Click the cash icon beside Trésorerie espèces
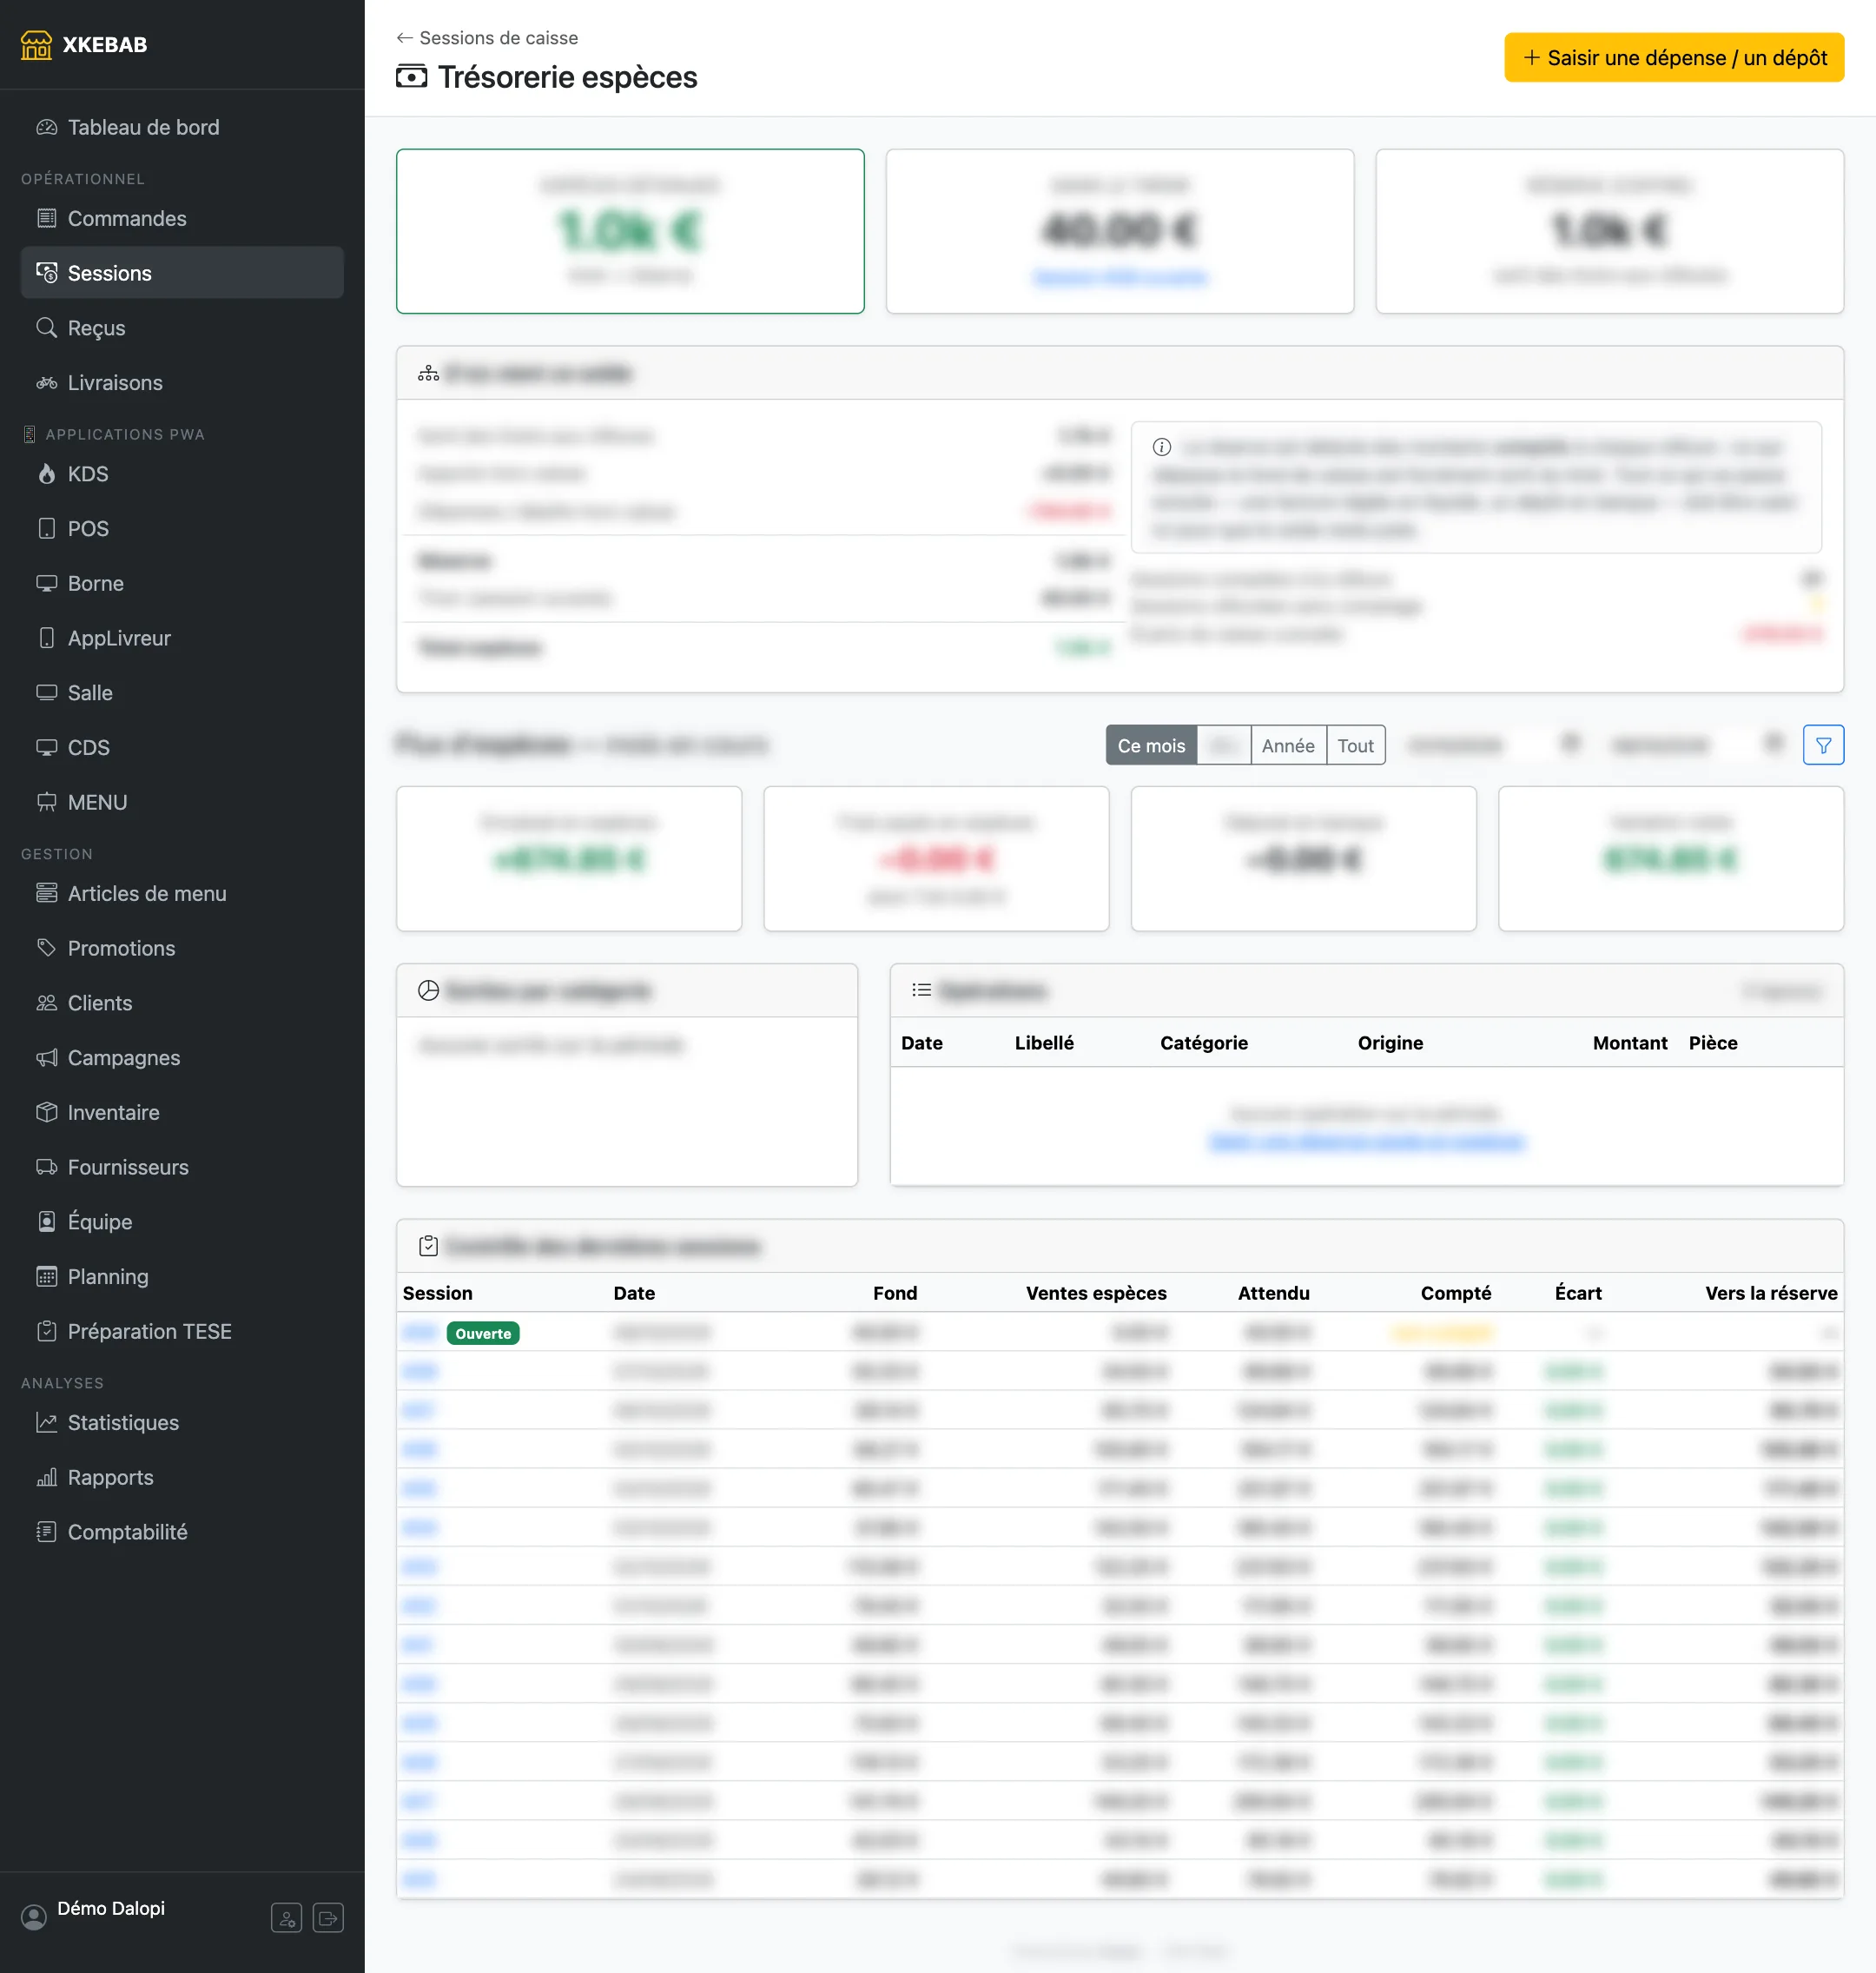Viewport: 1876px width, 1973px height. click(x=411, y=76)
